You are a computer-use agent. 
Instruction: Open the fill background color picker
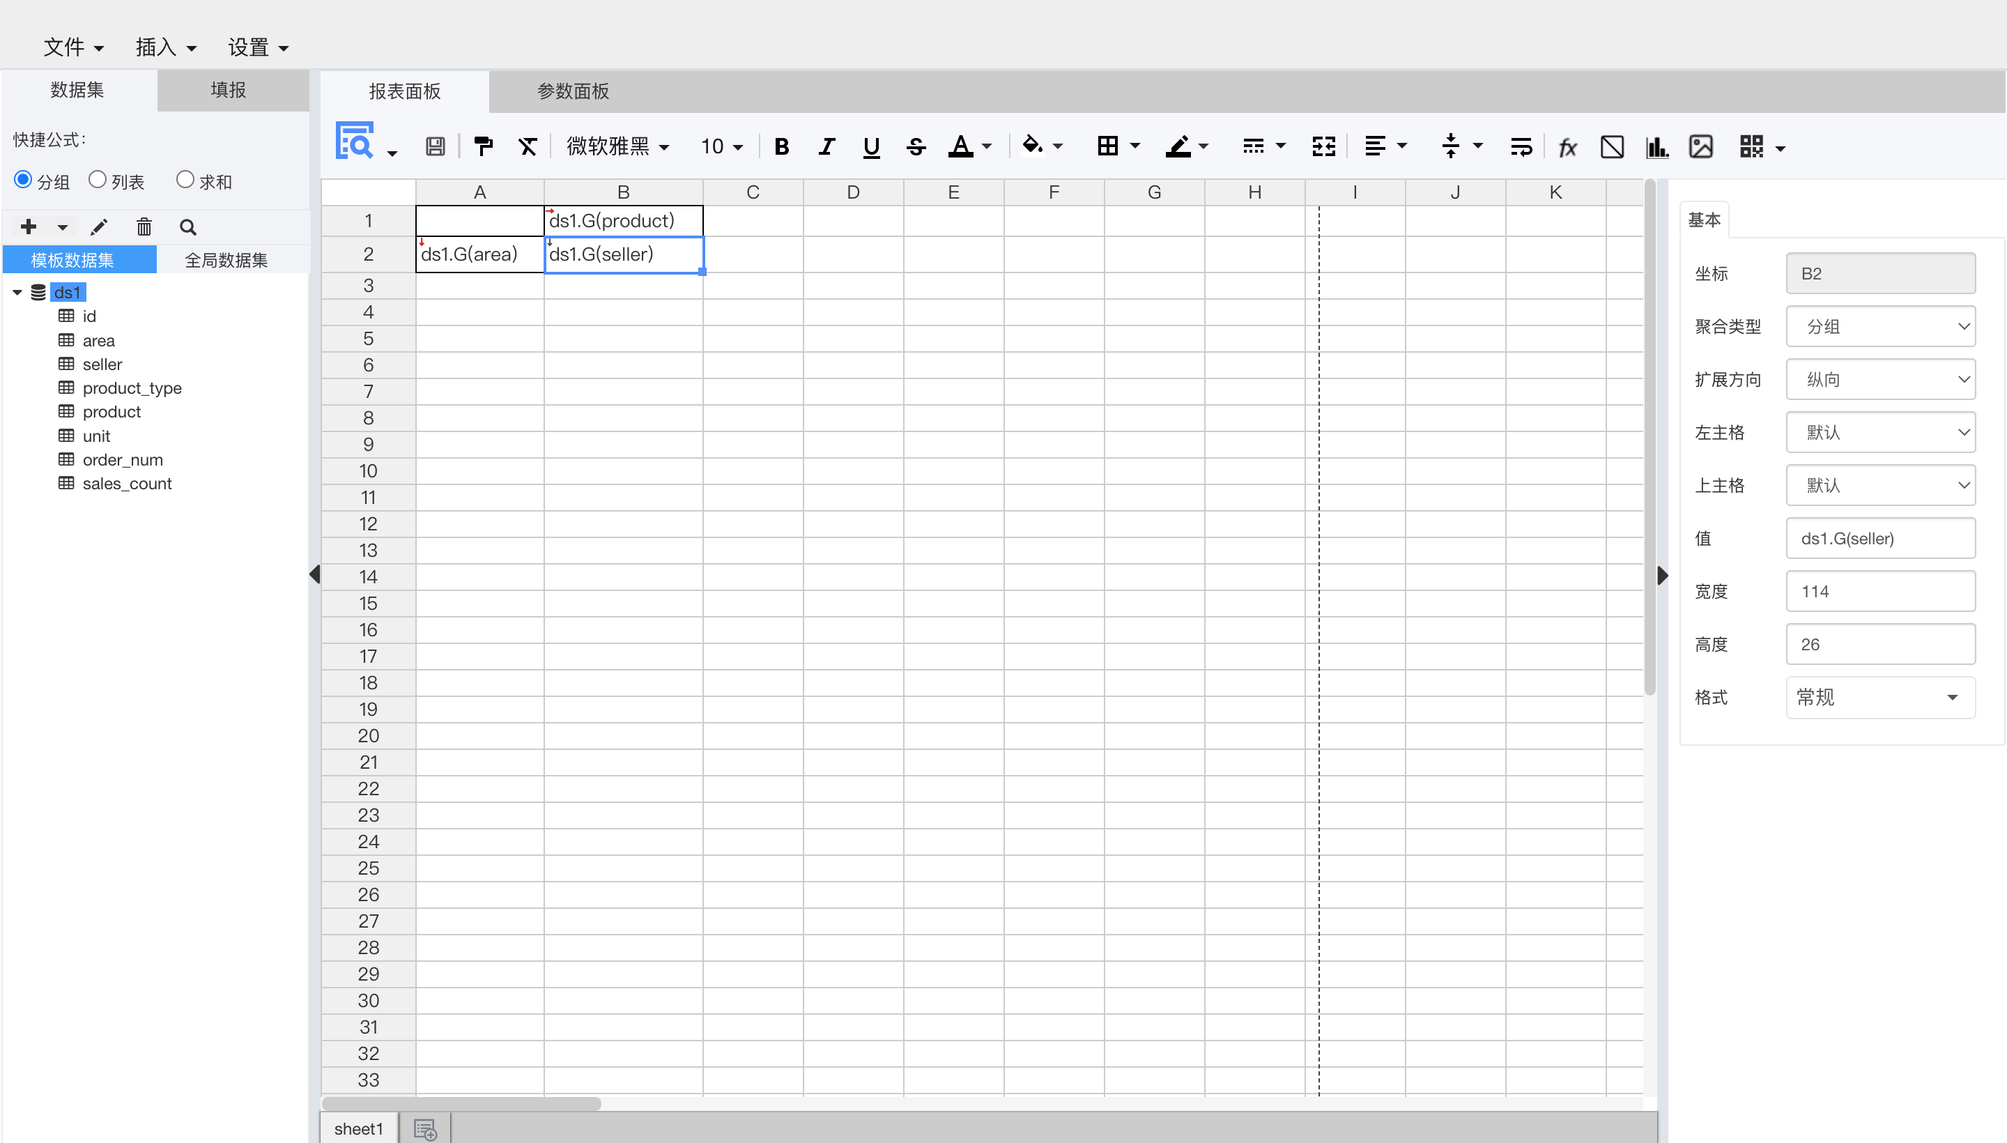1042,147
